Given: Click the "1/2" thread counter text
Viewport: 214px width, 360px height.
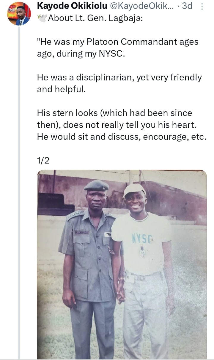Looking at the screenshot, I should click(x=43, y=161).
